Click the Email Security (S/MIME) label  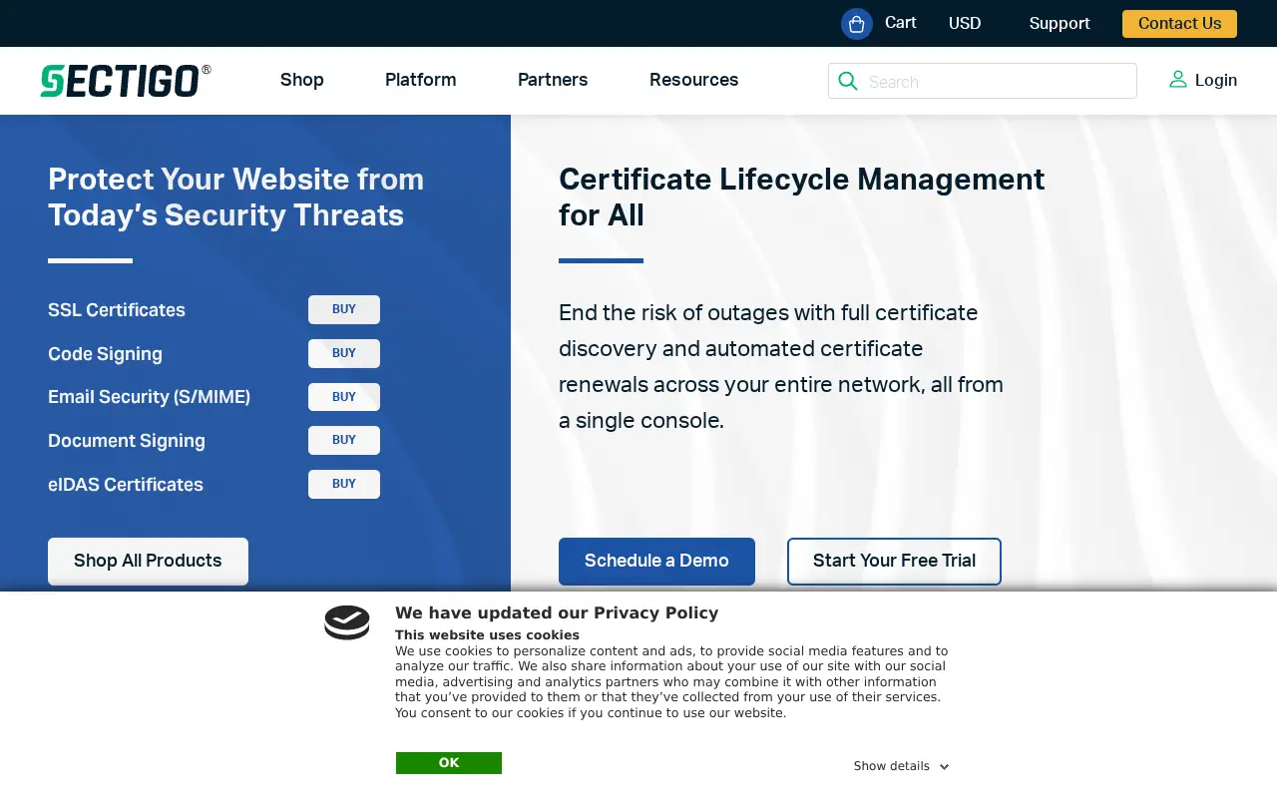point(150,397)
